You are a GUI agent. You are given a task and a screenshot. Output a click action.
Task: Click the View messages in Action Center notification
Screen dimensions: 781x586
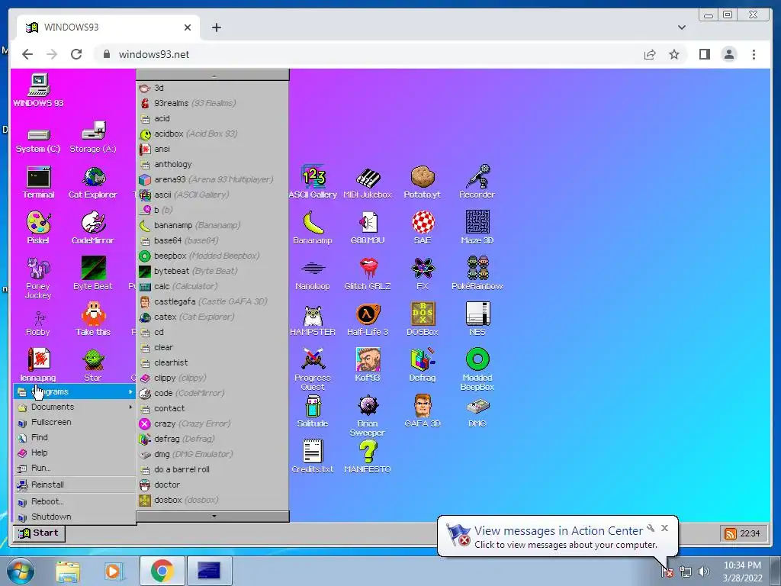point(558,536)
